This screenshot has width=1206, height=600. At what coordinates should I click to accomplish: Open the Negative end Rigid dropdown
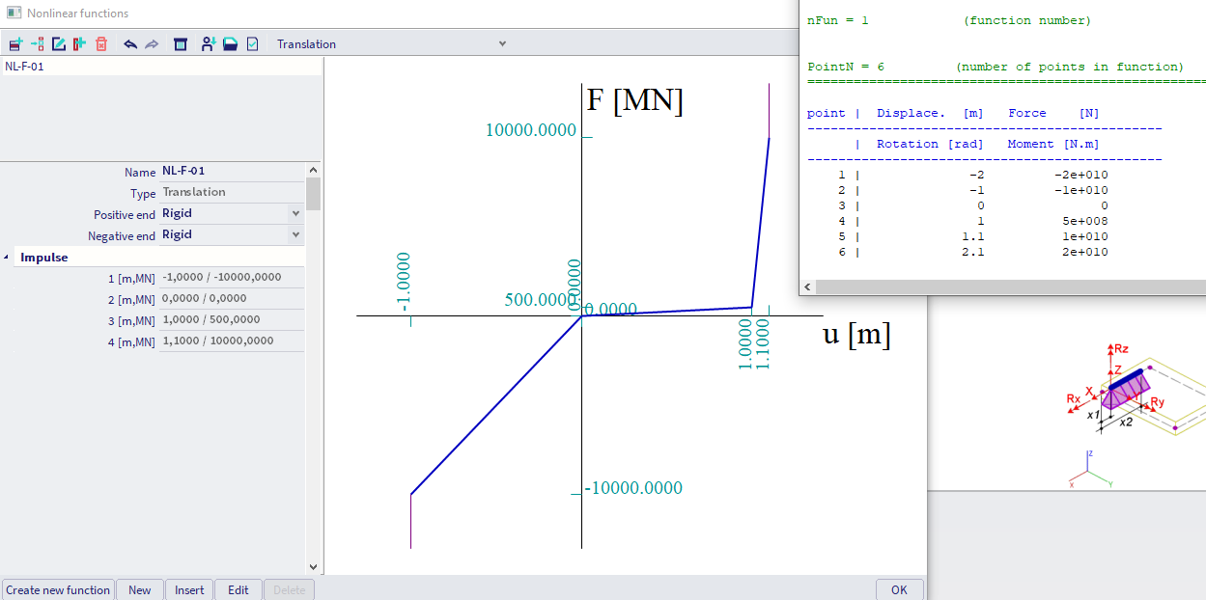tap(295, 234)
